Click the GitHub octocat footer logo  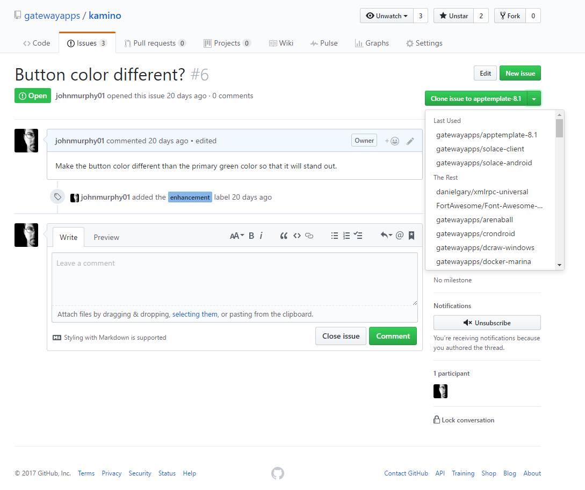(278, 473)
